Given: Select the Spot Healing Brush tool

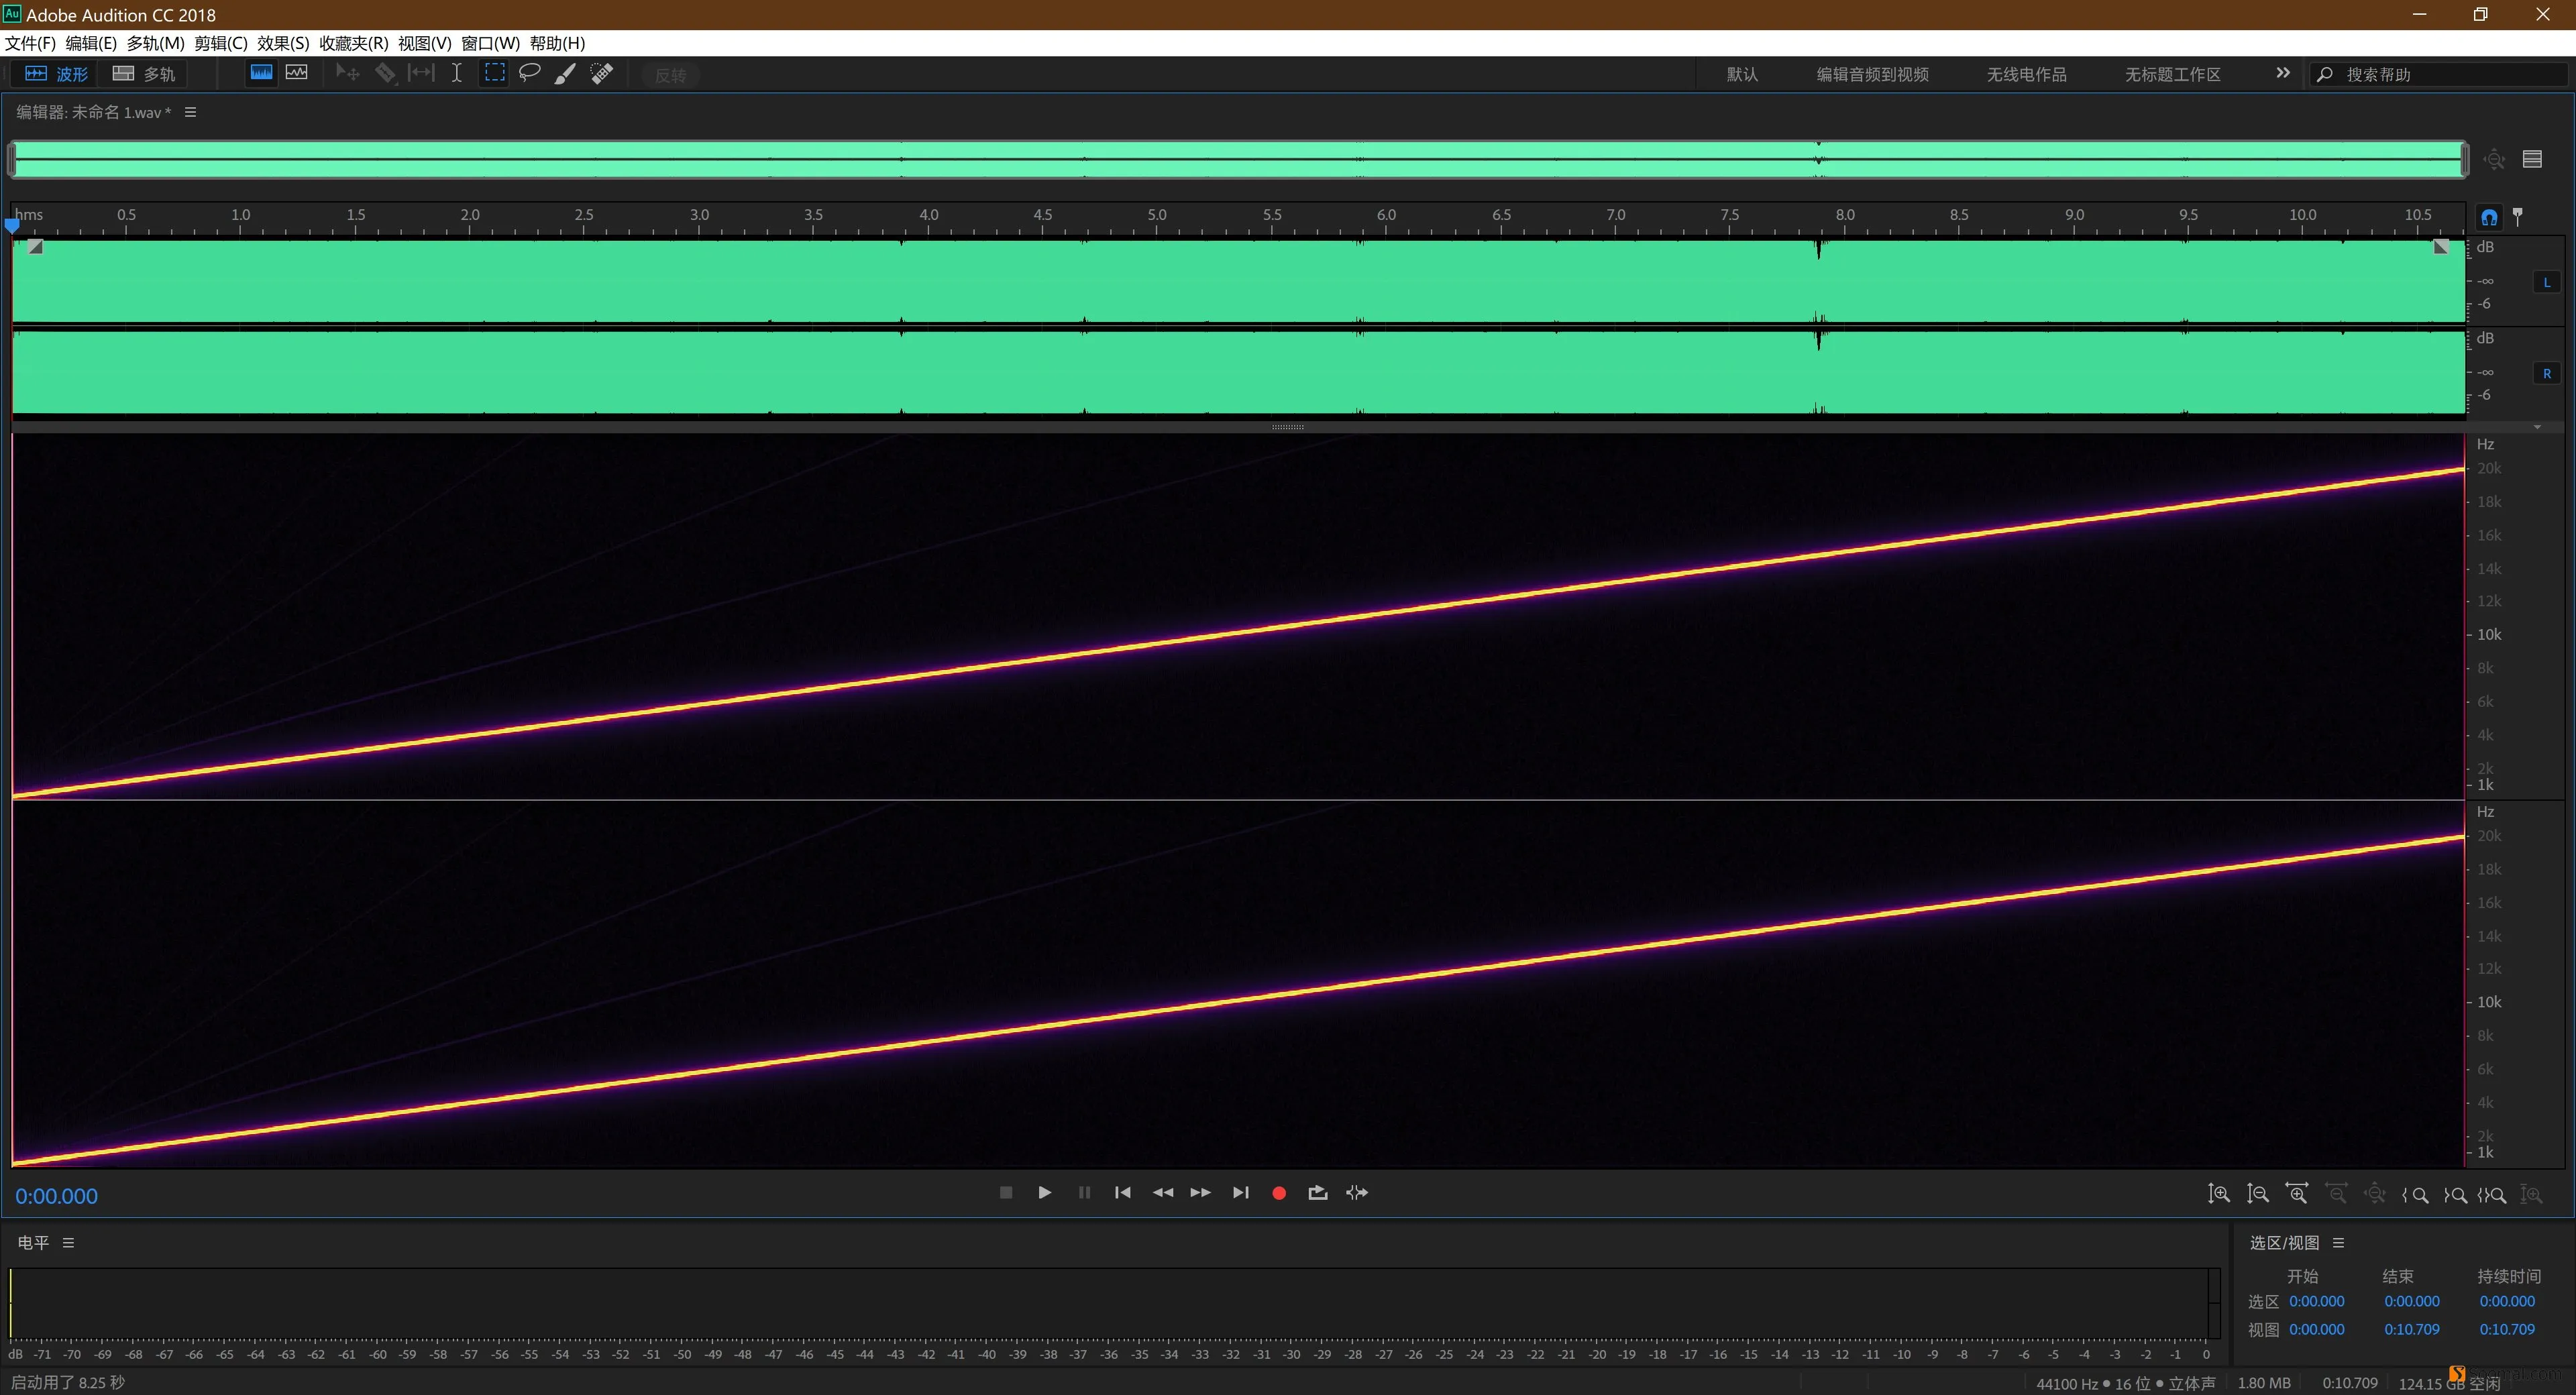Looking at the screenshot, I should (x=602, y=73).
